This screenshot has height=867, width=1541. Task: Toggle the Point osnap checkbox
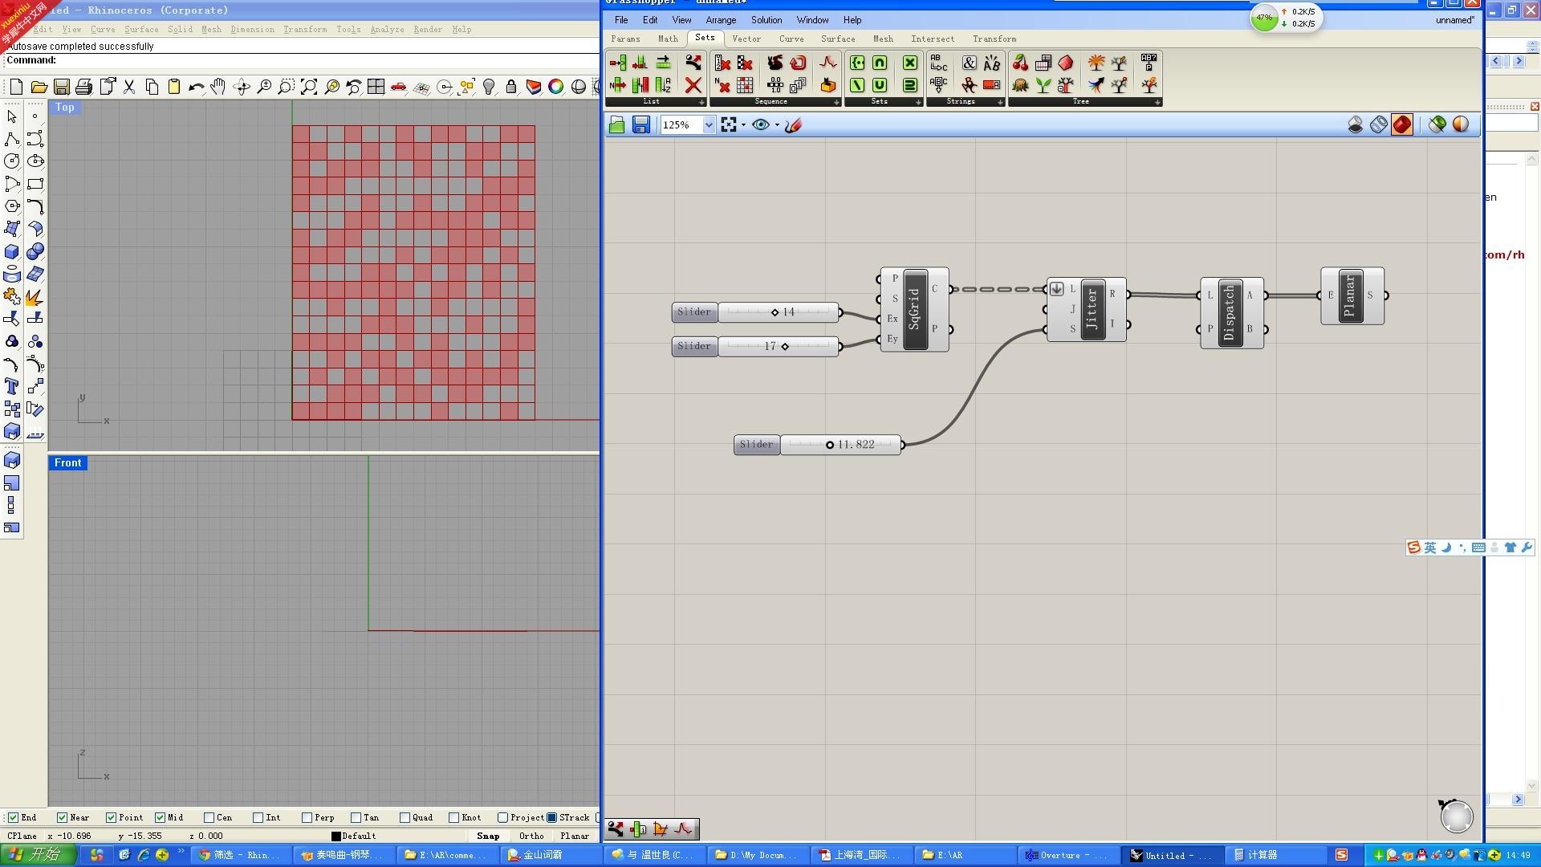[111, 817]
